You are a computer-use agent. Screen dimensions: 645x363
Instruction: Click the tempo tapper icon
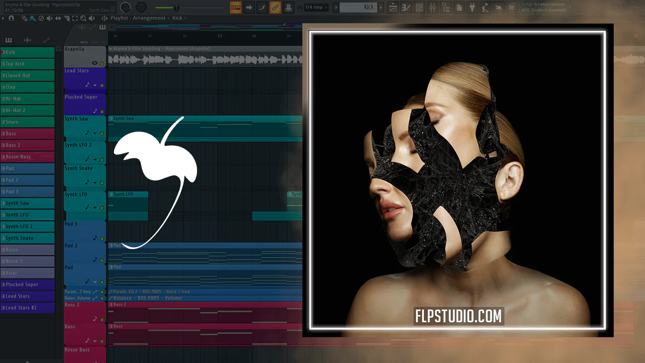point(485,8)
